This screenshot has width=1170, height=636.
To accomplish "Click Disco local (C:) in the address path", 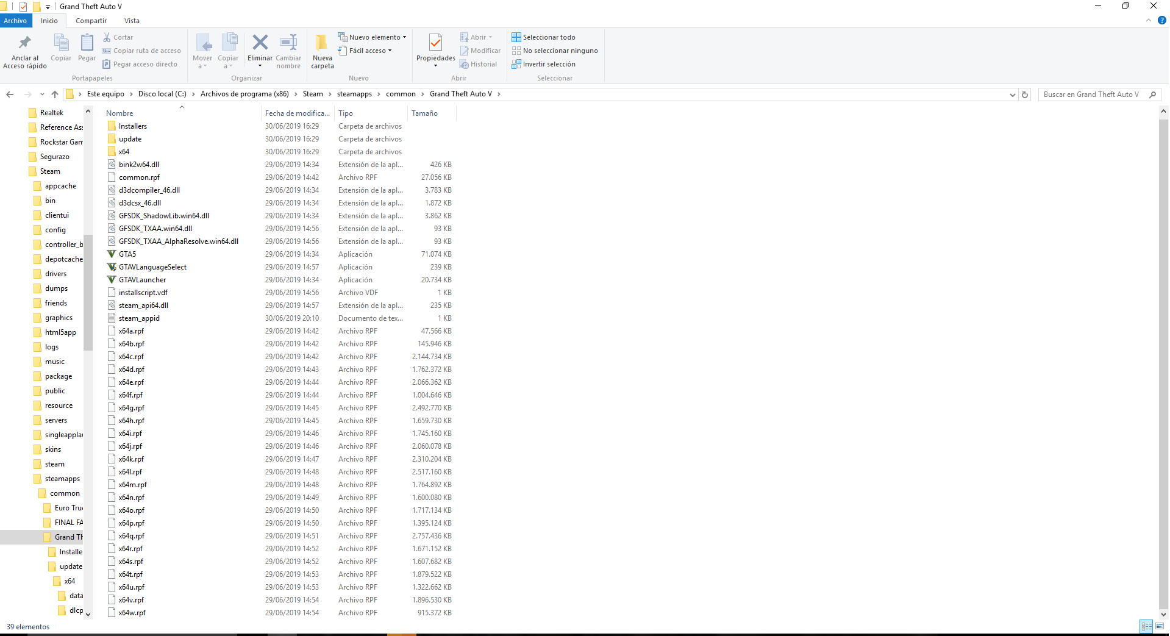I will [x=162, y=94].
